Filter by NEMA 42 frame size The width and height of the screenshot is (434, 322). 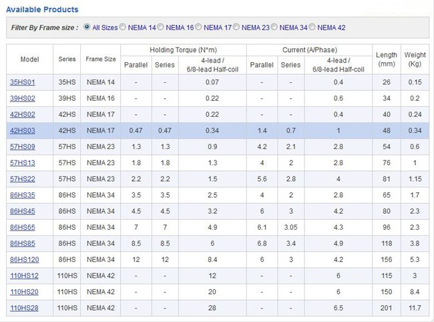click(x=312, y=27)
